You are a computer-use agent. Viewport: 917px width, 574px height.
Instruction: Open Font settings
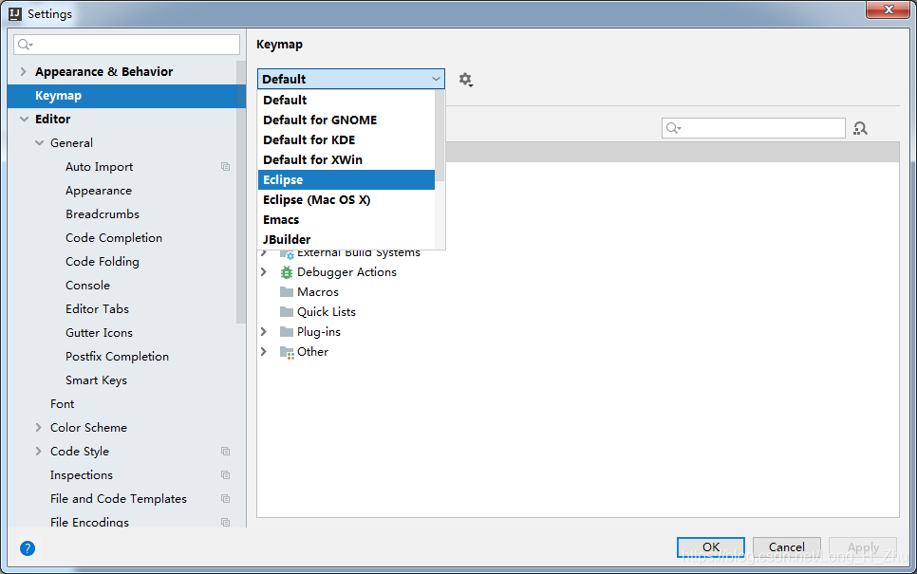pyautogui.click(x=62, y=404)
